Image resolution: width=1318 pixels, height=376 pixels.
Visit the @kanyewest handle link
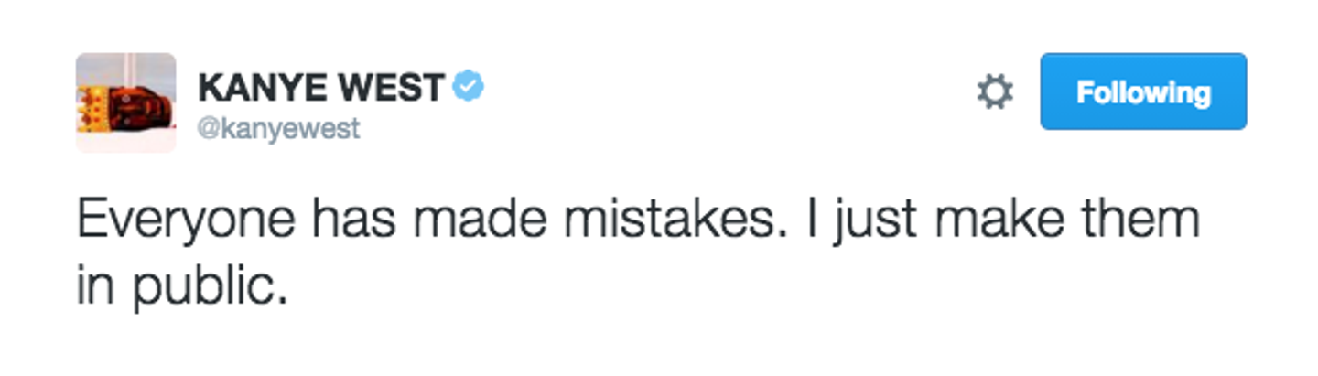279,129
